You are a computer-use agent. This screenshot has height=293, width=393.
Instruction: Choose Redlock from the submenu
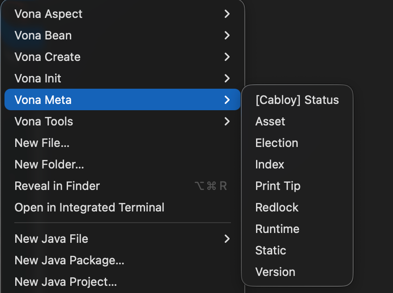pos(277,207)
